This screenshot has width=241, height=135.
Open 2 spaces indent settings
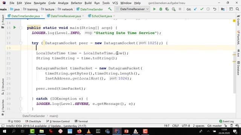click(198, 126)
